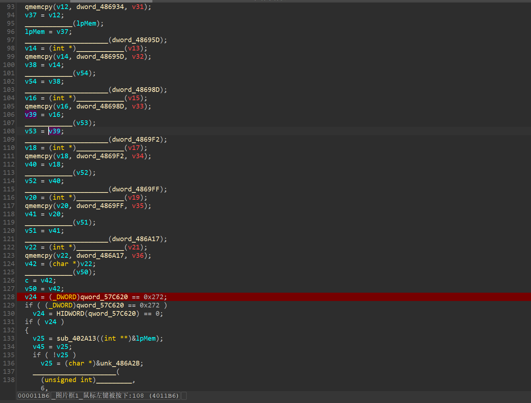Click function name field in status bar
Image resolution: width=531 pixels, height=403 pixels.
(x=115, y=396)
